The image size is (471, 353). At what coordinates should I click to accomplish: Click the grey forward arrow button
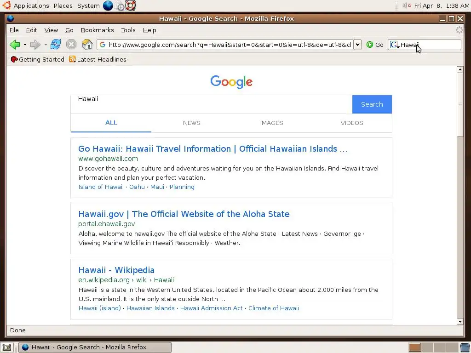coord(35,45)
